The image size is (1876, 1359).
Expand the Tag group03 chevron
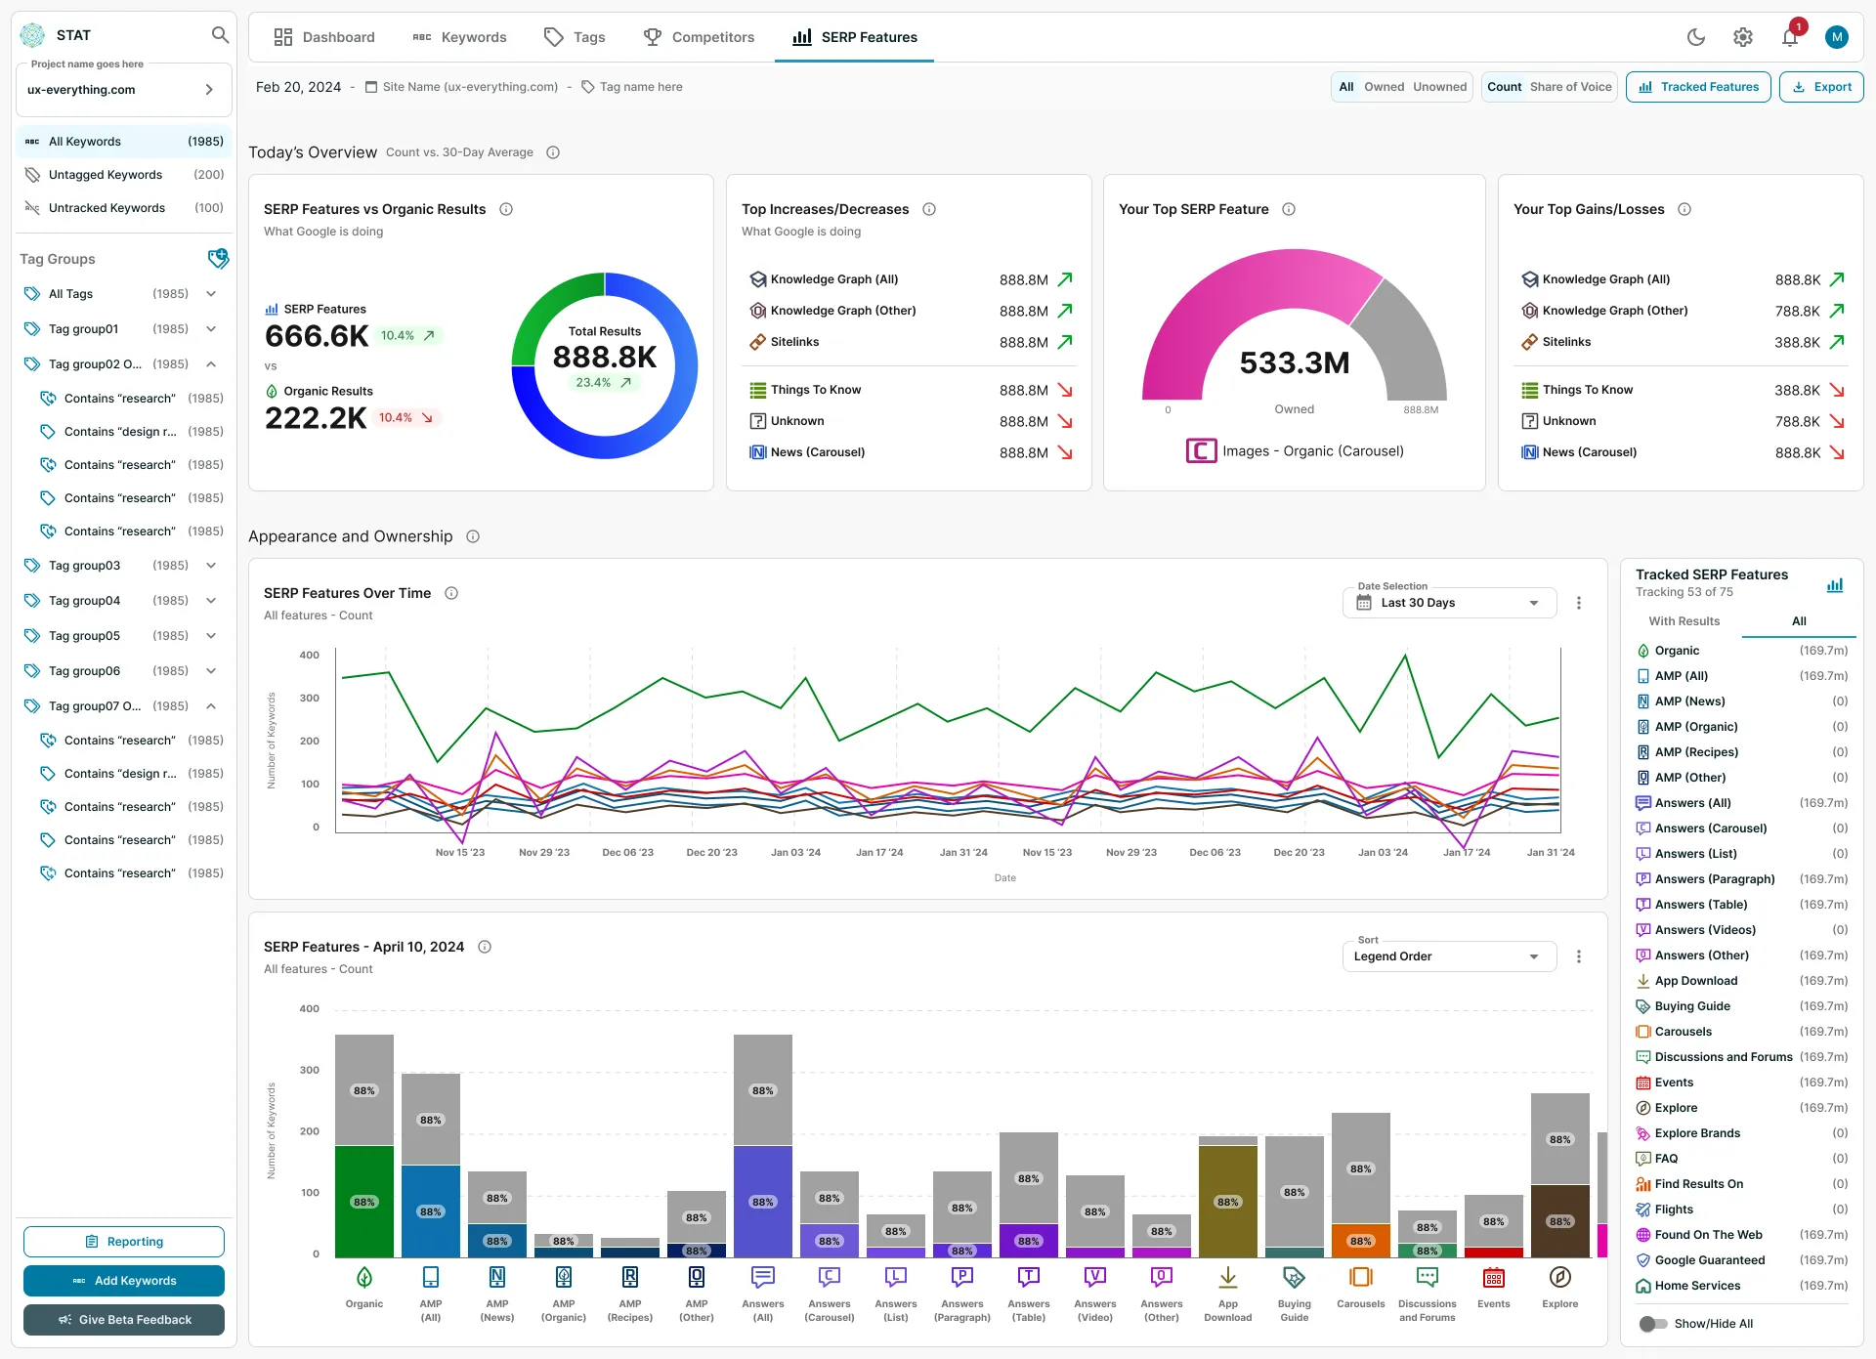point(211,566)
